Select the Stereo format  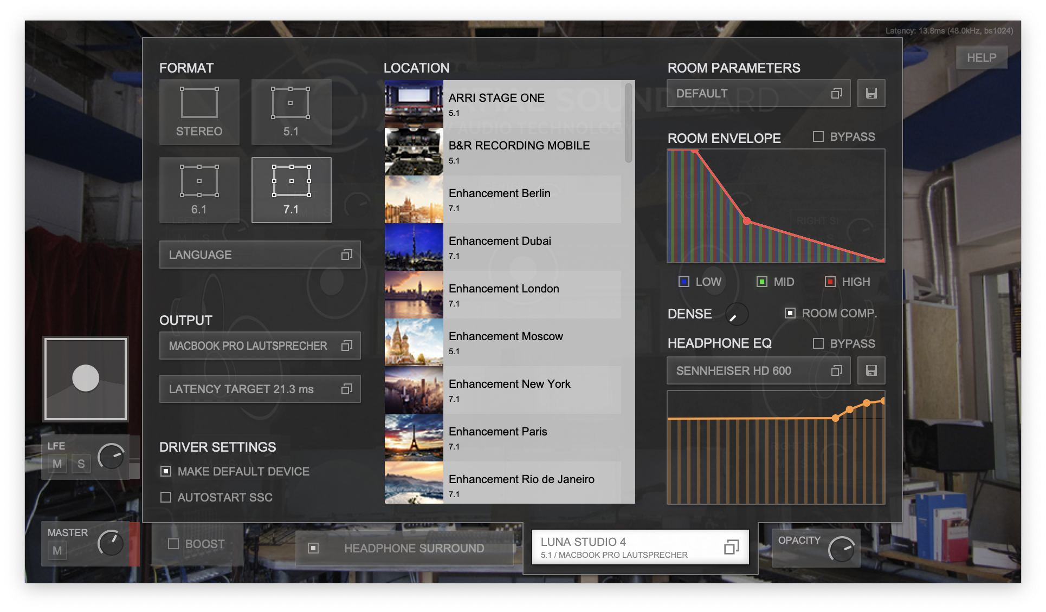coord(199,112)
